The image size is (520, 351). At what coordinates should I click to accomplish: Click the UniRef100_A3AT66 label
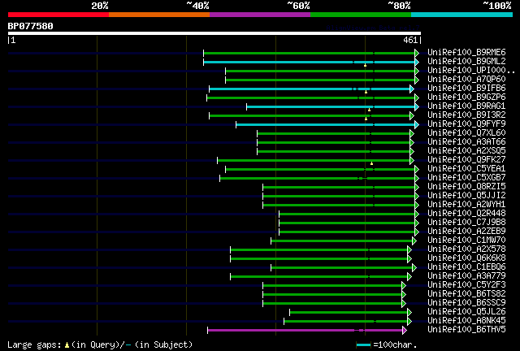point(466,142)
